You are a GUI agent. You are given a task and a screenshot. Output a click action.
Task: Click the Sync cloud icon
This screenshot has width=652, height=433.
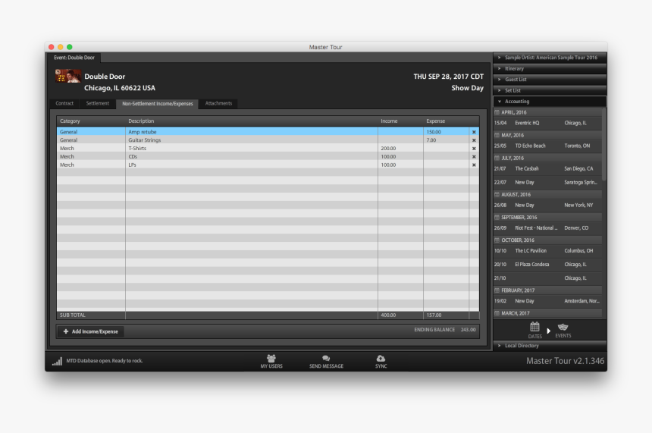point(381,358)
